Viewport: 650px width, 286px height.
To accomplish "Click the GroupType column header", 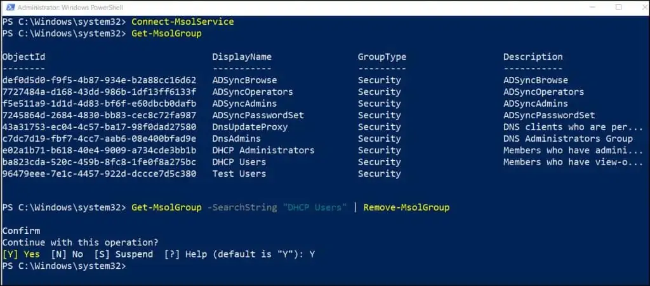I will [x=381, y=57].
